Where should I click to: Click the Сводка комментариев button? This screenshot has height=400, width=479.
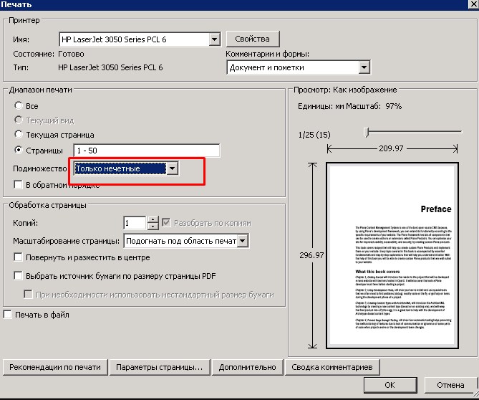pos(332,367)
